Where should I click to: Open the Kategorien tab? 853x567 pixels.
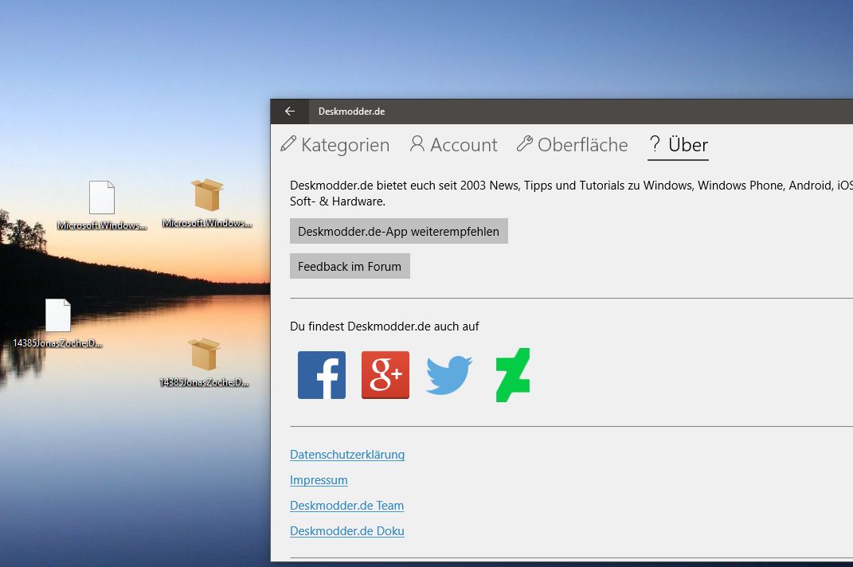click(335, 145)
